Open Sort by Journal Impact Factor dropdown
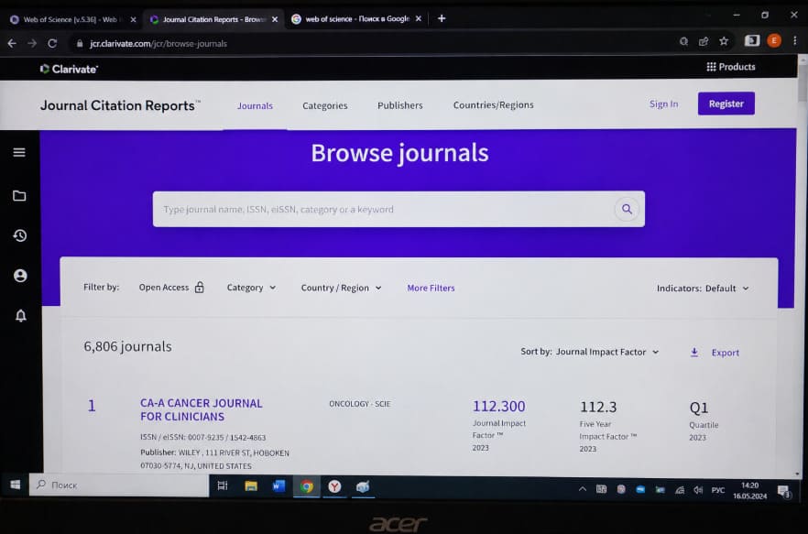Screen dimensions: 808x534 click(590, 352)
